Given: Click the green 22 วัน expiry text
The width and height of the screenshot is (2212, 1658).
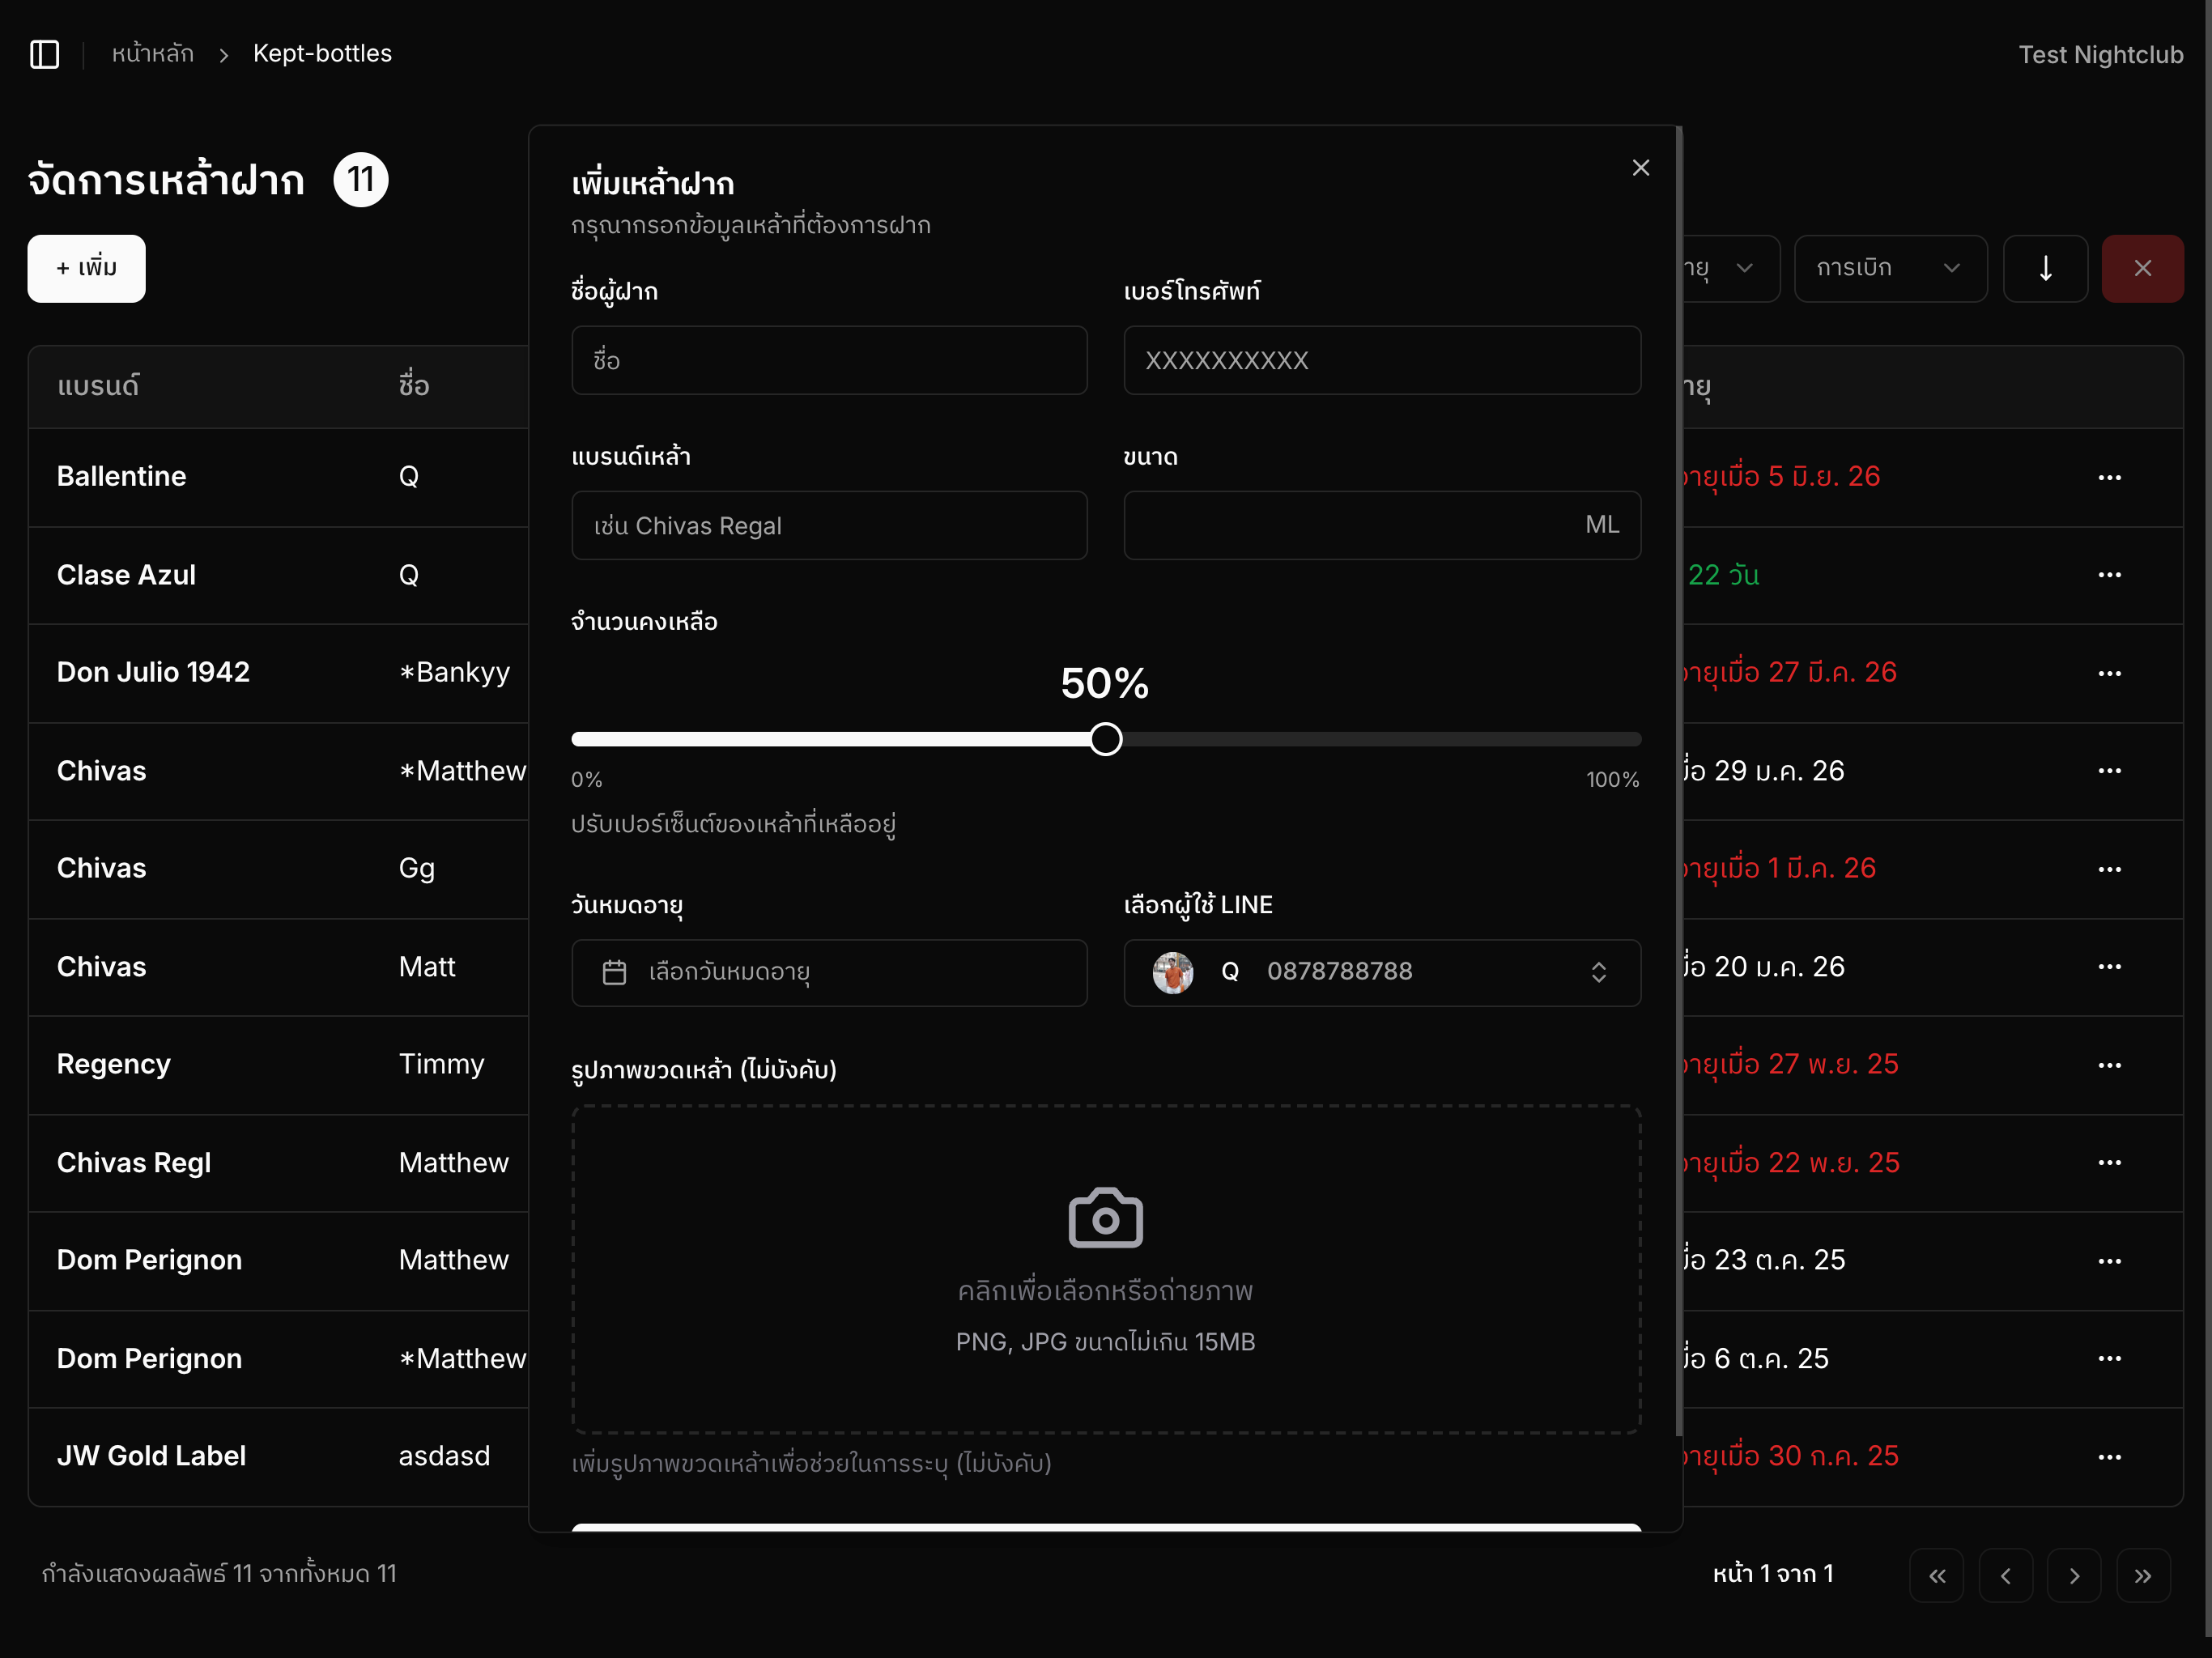Looking at the screenshot, I should click(x=1723, y=575).
